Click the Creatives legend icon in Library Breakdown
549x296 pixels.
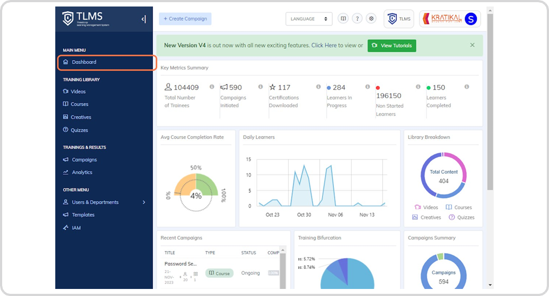tap(415, 217)
